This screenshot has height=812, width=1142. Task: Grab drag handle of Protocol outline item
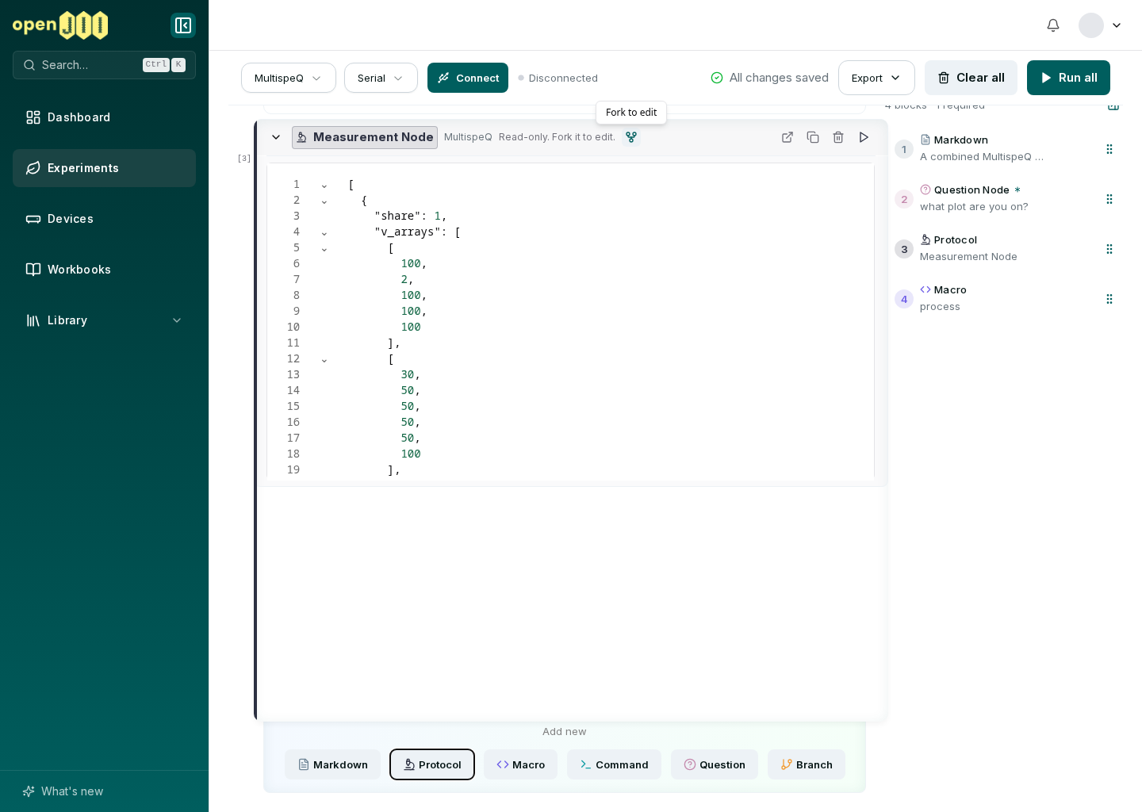(1109, 249)
